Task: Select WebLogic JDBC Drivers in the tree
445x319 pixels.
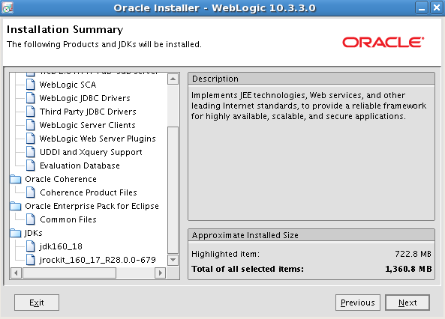Action: [x=85, y=98]
